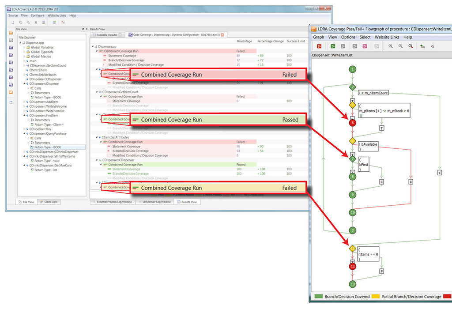Click the new blank document icon in LDRAcover toolbar

13,22
